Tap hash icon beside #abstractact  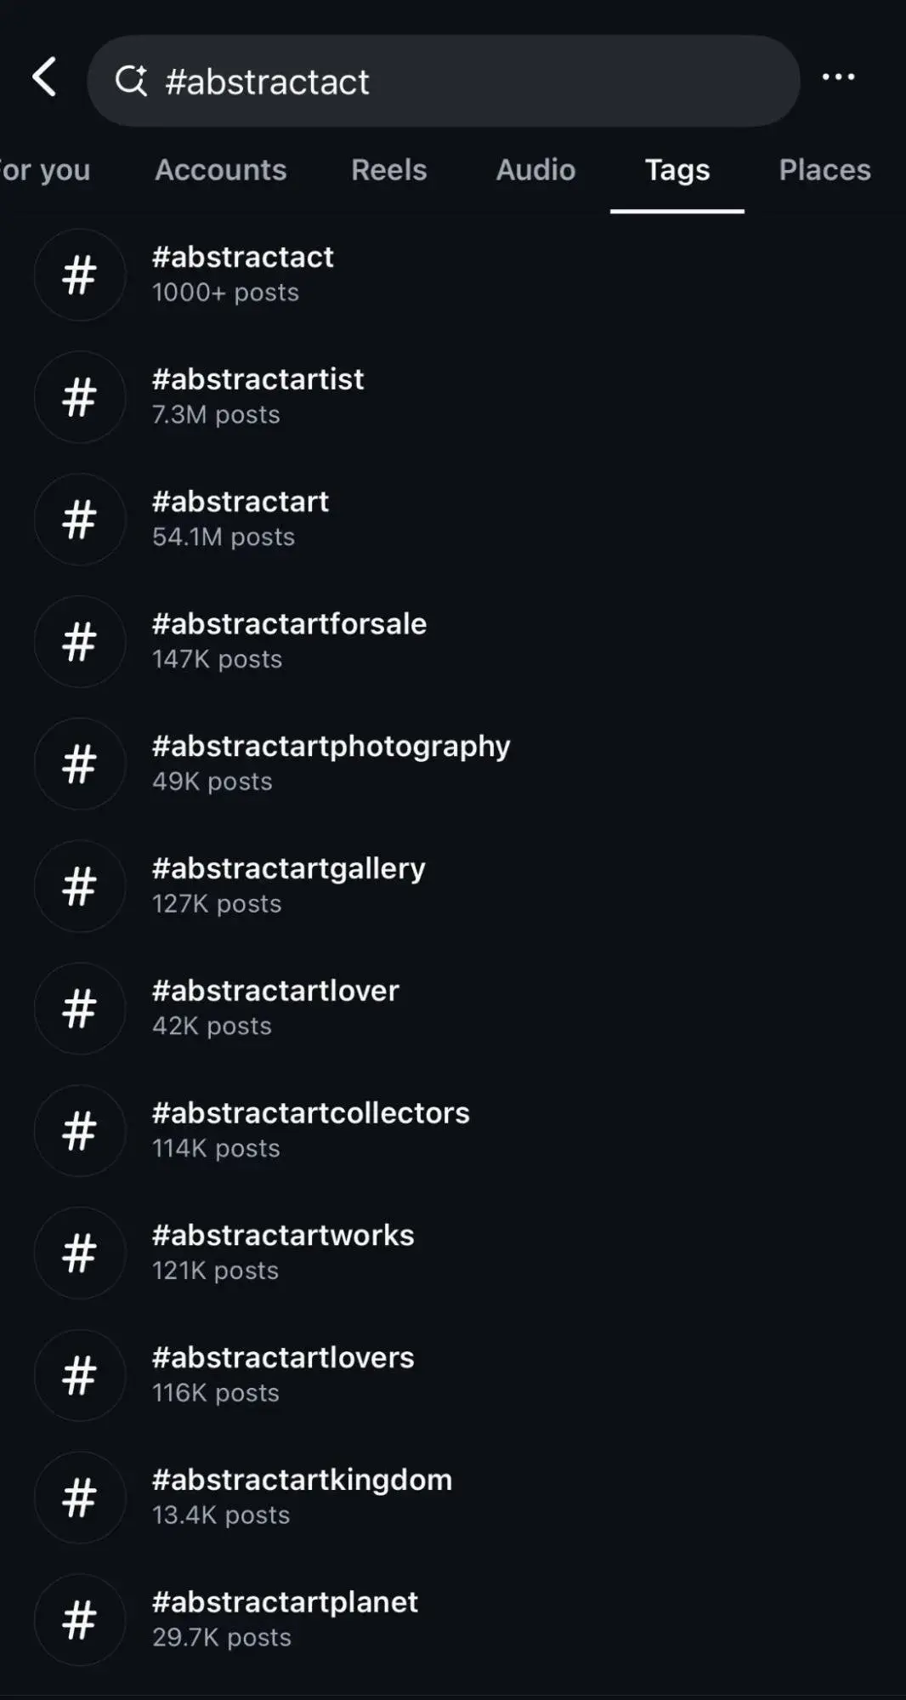click(80, 275)
